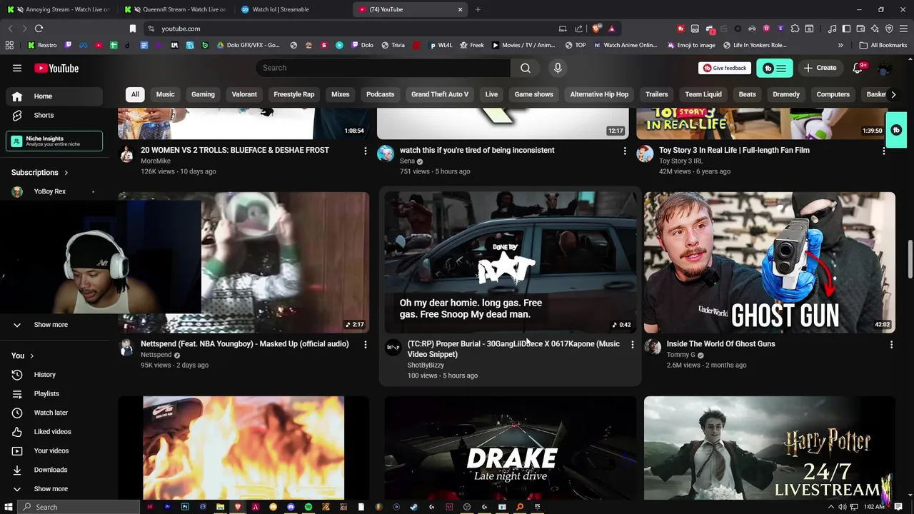Reload the page with refresh button

coord(39,29)
